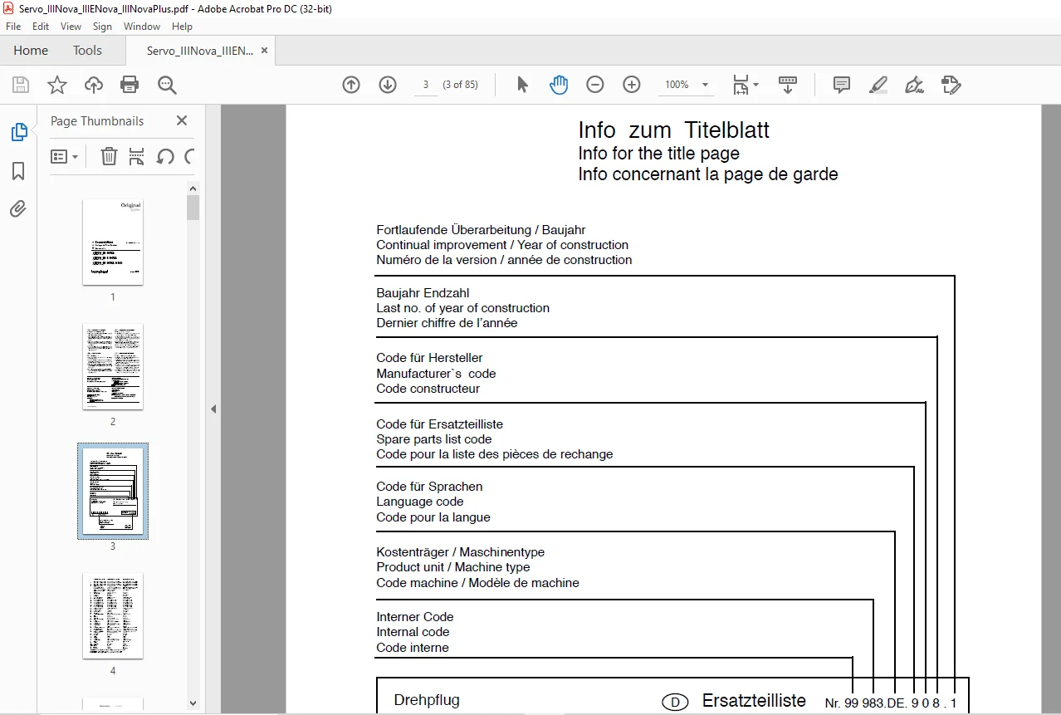Switch to the Home tab
The width and height of the screenshot is (1061, 715).
[31, 51]
